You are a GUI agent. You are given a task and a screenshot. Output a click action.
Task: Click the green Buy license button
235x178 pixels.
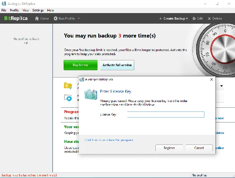point(81,65)
